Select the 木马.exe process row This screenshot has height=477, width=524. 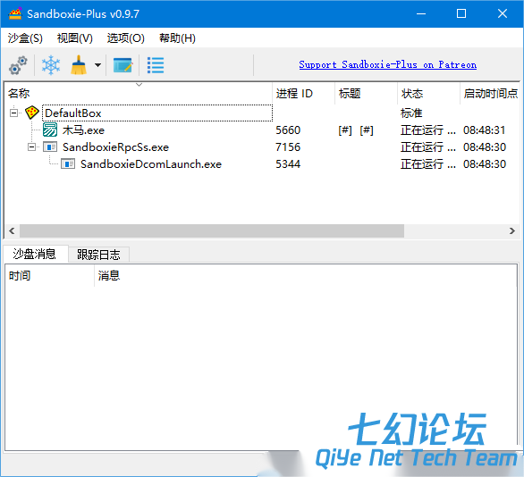pyautogui.click(x=262, y=130)
